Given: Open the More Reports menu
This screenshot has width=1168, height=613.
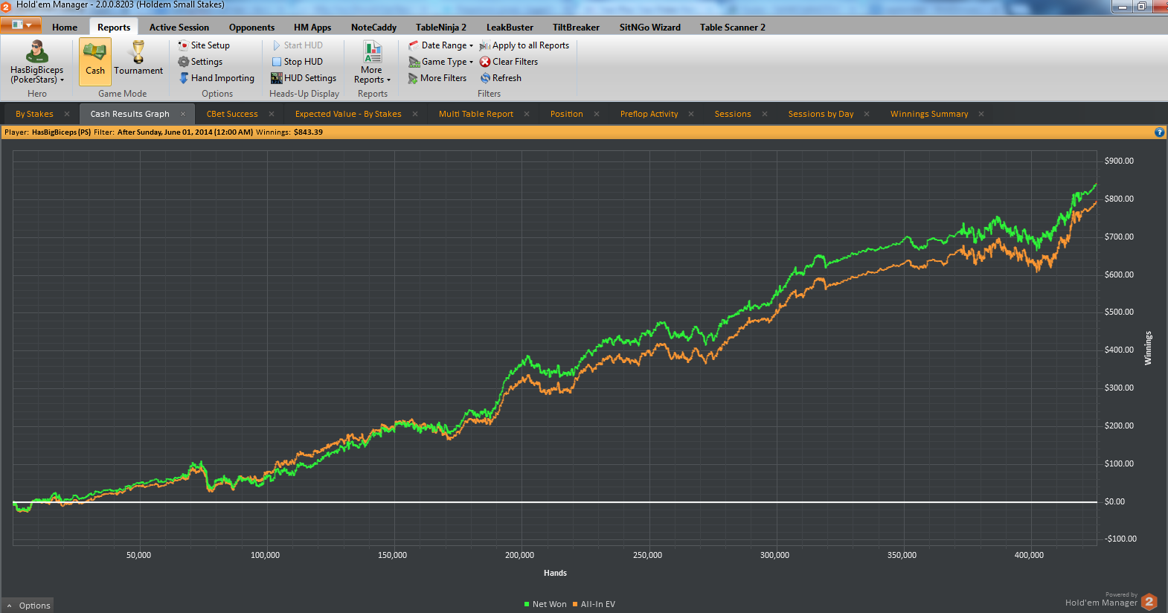Looking at the screenshot, I should pos(372,62).
